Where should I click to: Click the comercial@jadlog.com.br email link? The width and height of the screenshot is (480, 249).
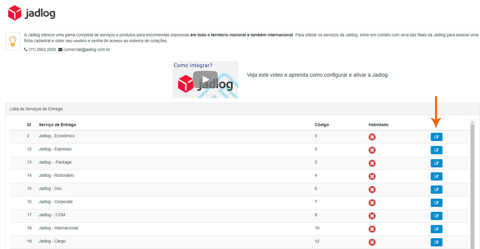pos(86,50)
